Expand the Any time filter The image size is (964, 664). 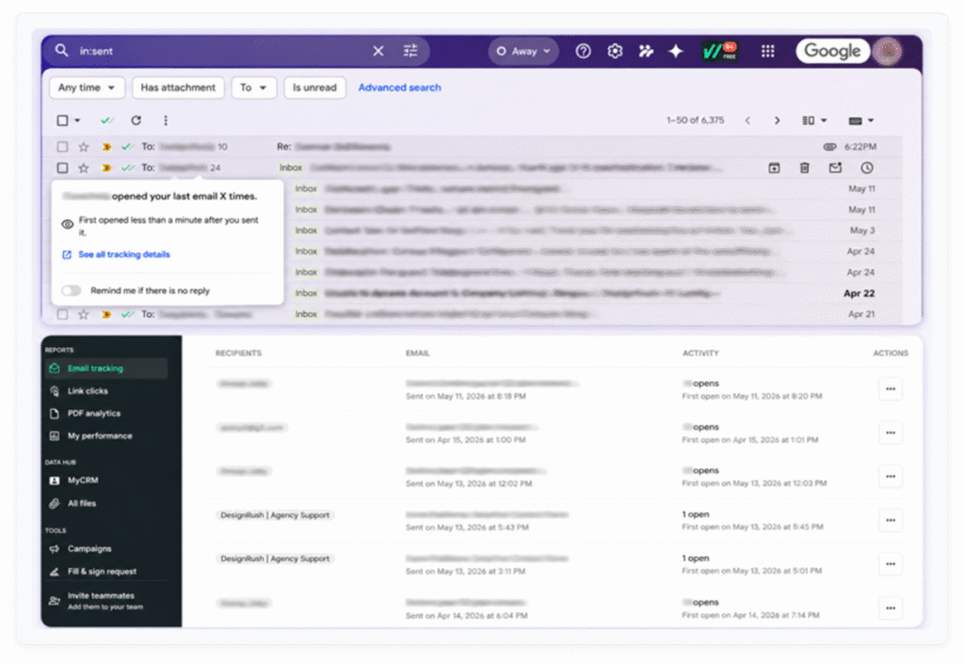(87, 87)
